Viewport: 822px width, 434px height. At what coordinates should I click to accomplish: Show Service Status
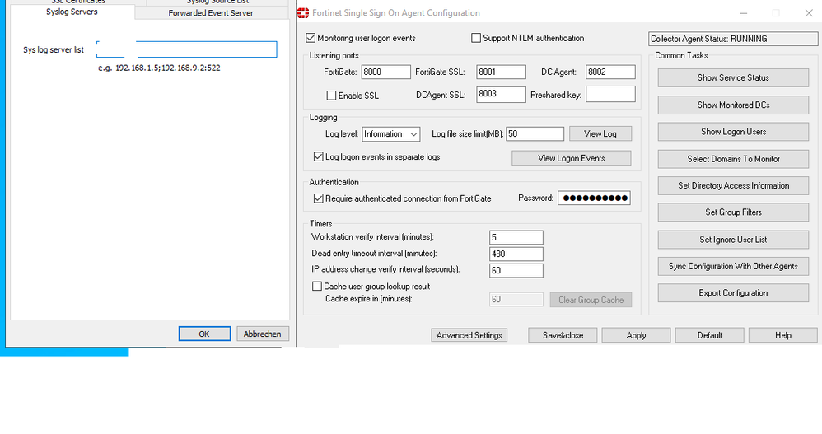point(733,77)
